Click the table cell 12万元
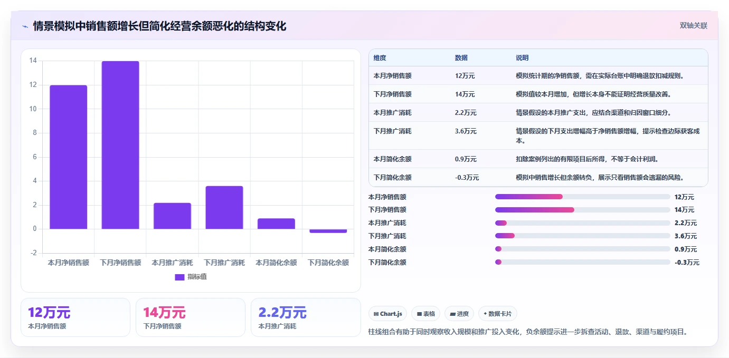Image resolution: width=729 pixels, height=358 pixels. tap(465, 76)
